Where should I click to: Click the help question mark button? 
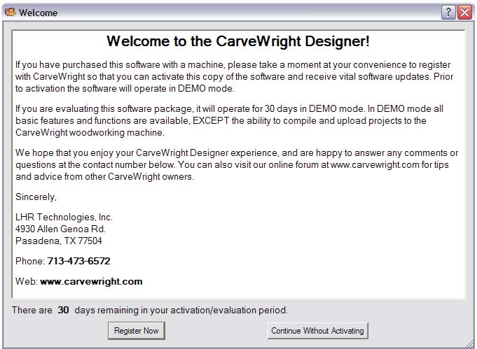448,13
